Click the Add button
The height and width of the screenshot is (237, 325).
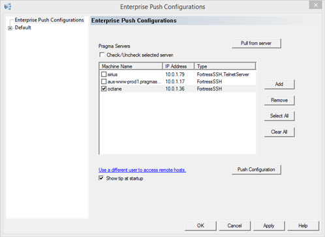click(279, 84)
